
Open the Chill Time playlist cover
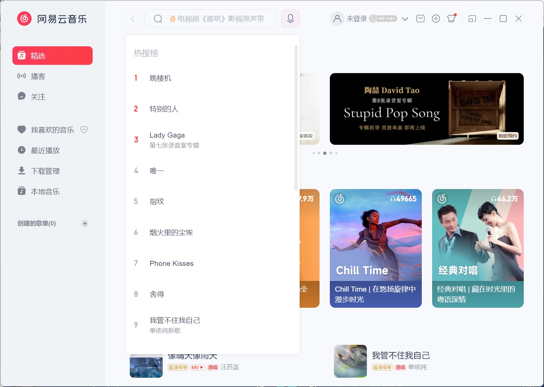(376, 235)
